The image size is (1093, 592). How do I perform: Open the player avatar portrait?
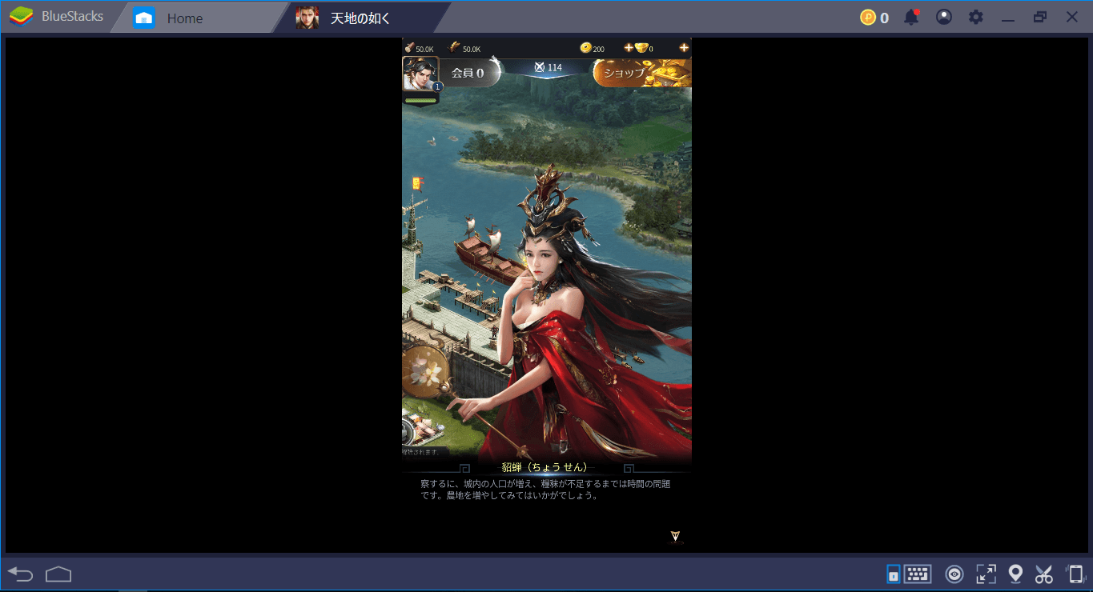point(420,74)
